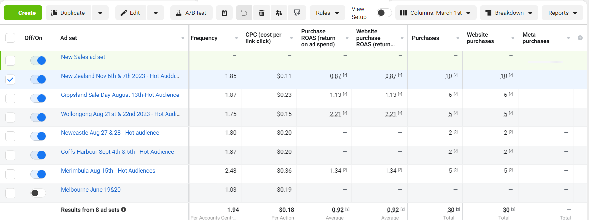Click the trash delete icon

[262, 13]
